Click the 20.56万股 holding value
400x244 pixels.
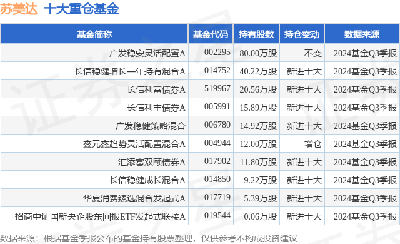pyautogui.click(x=258, y=89)
